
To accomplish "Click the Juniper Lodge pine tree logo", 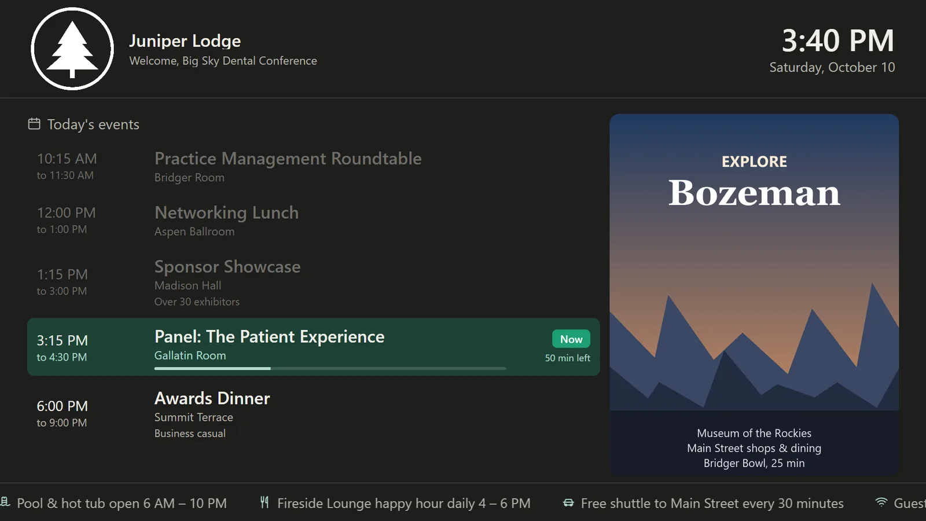I will point(72,49).
